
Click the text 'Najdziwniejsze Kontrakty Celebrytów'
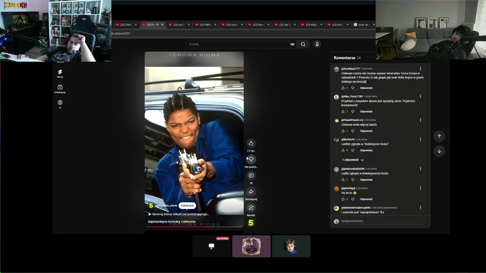(x=172, y=221)
